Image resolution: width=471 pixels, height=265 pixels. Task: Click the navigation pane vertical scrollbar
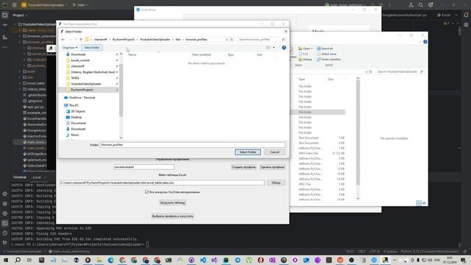click(121, 90)
